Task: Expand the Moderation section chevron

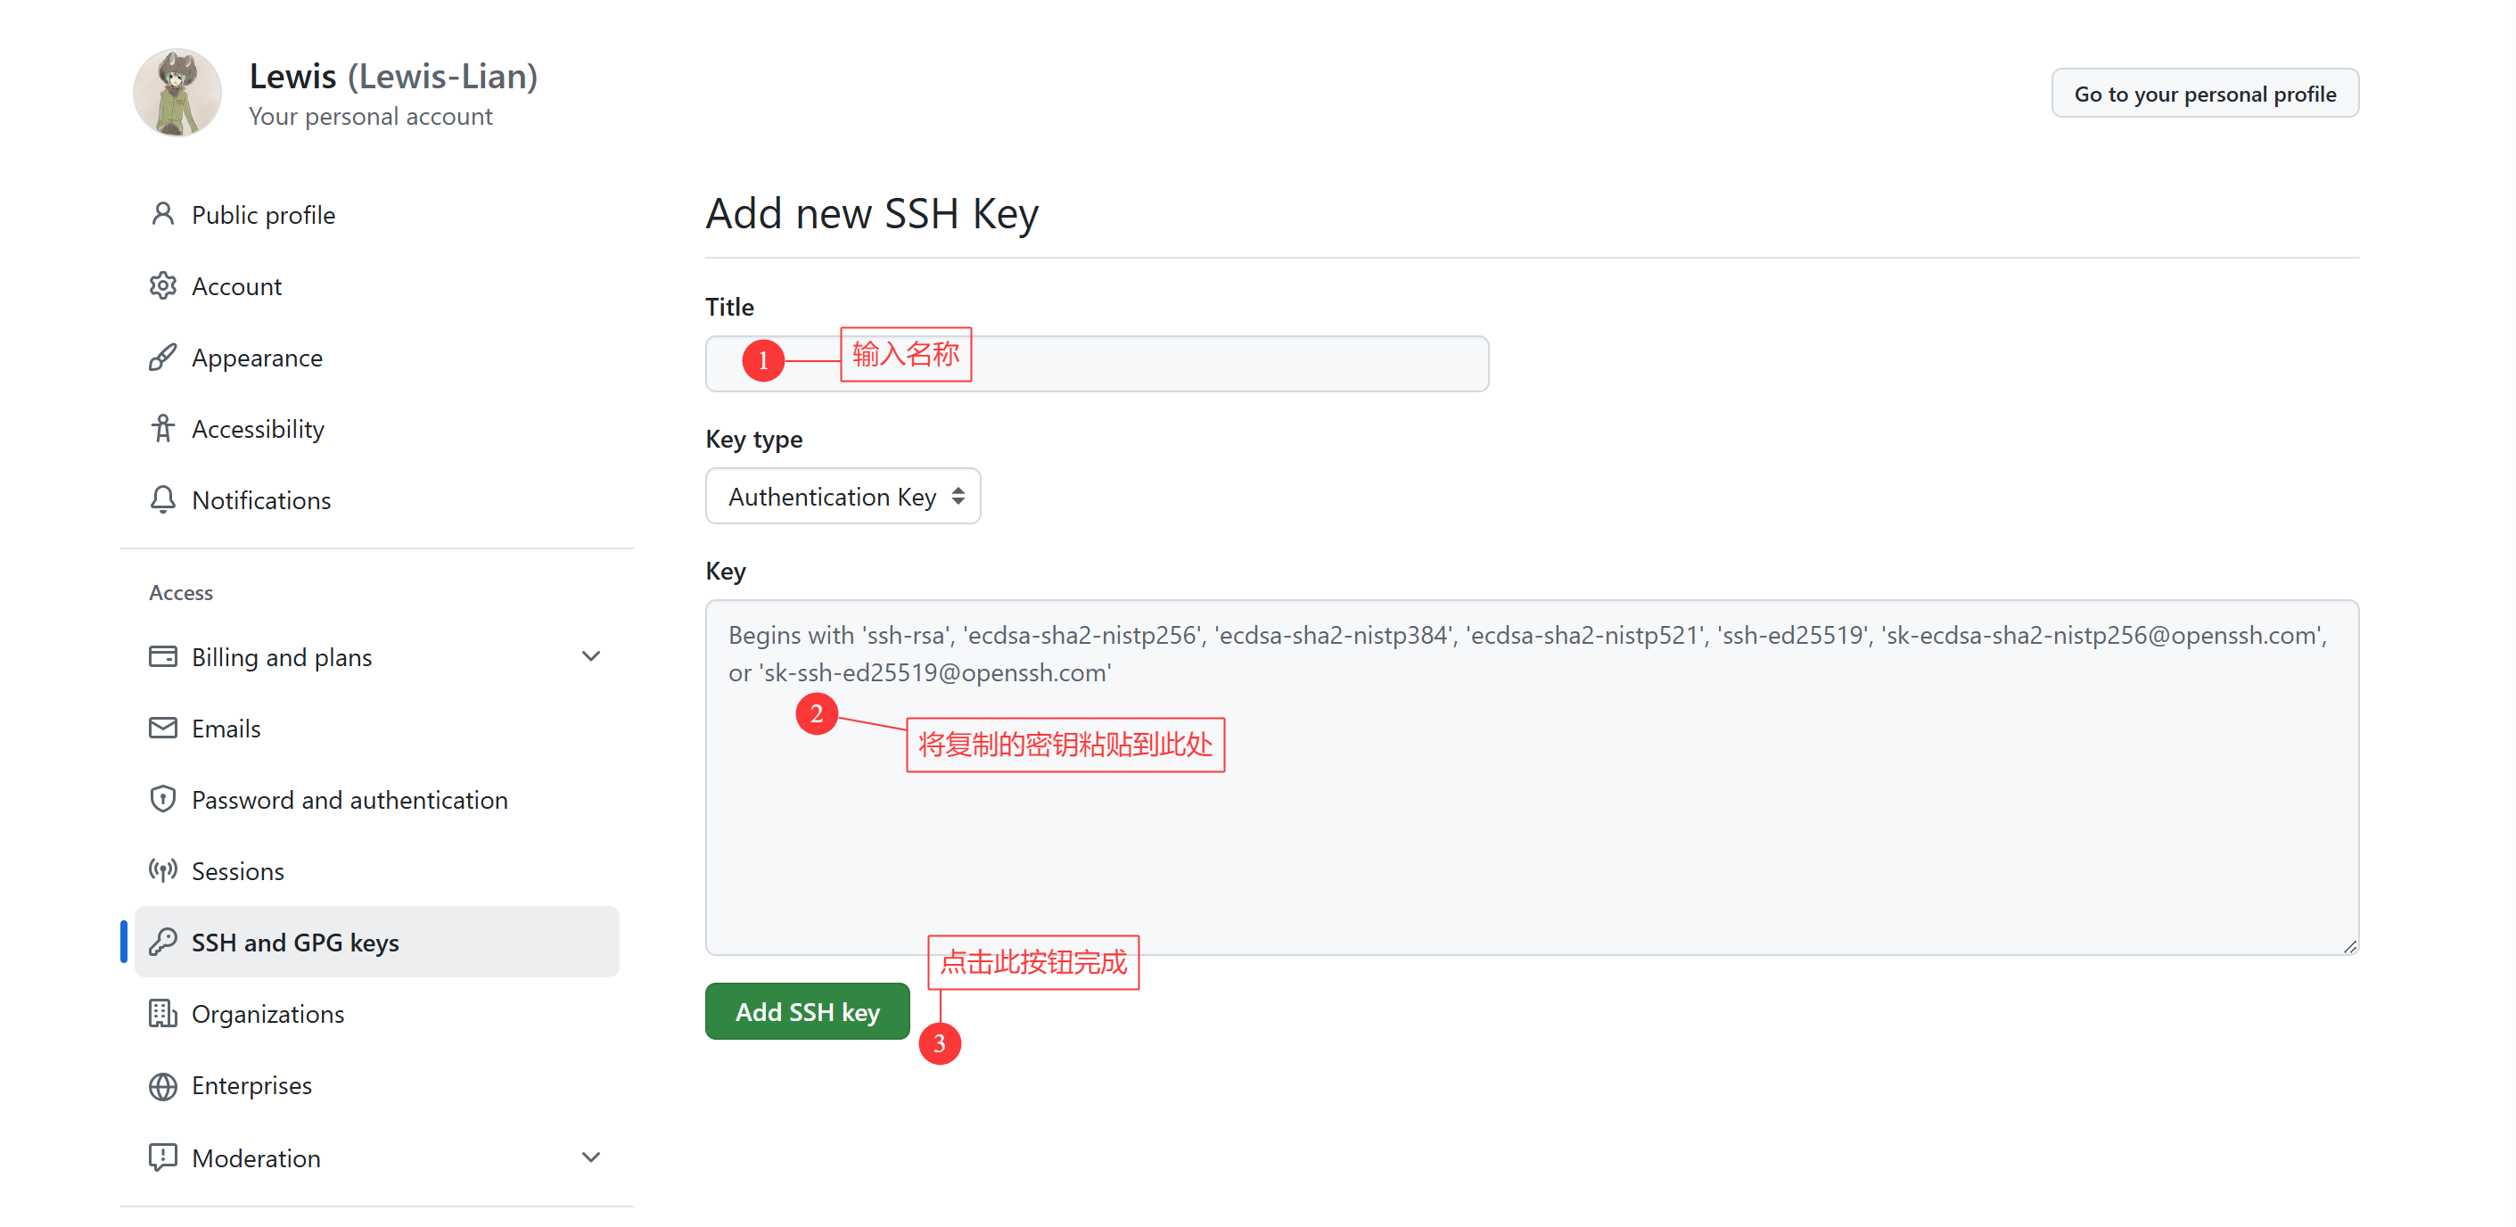Action: click(591, 1157)
